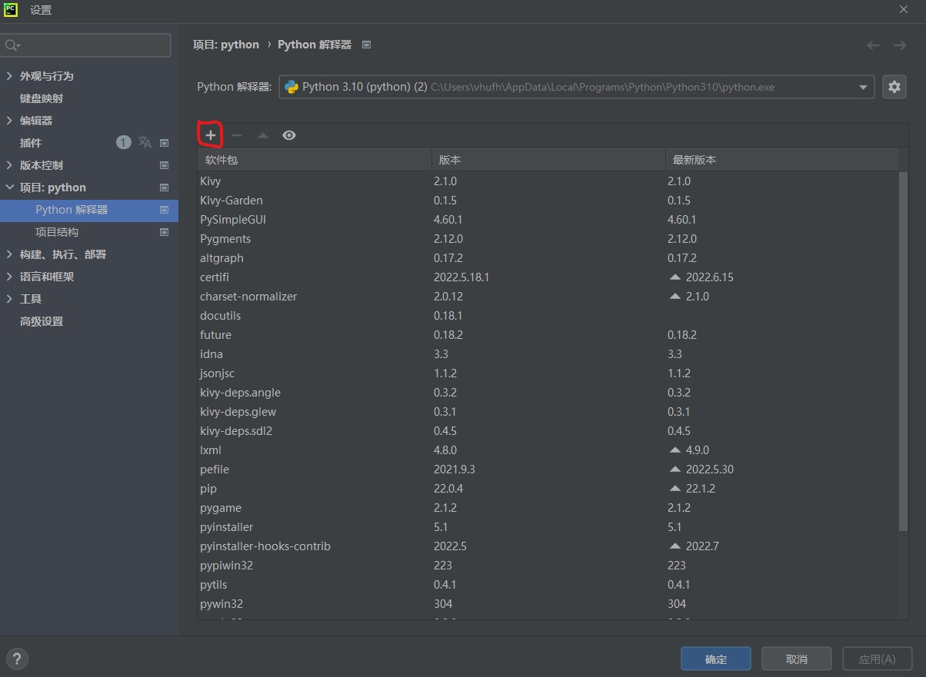Open 高级设置 page

click(x=42, y=321)
